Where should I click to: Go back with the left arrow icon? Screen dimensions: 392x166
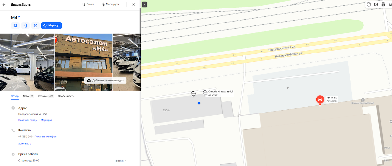(4, 4)
